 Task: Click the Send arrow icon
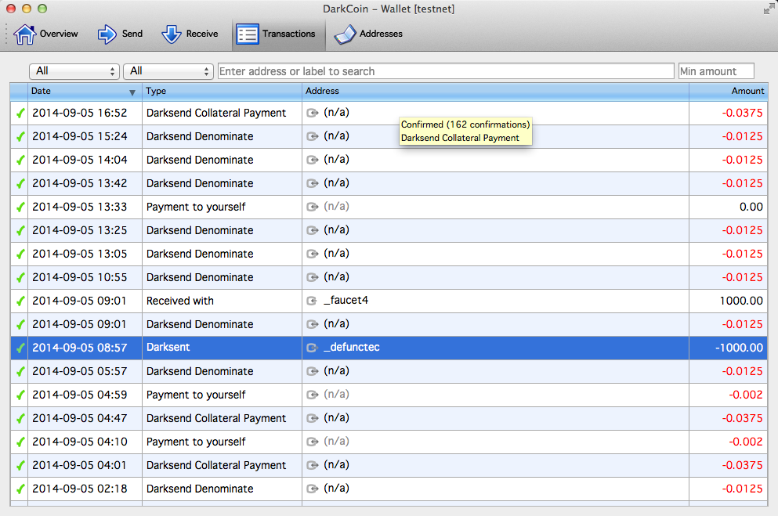point(107,34)
